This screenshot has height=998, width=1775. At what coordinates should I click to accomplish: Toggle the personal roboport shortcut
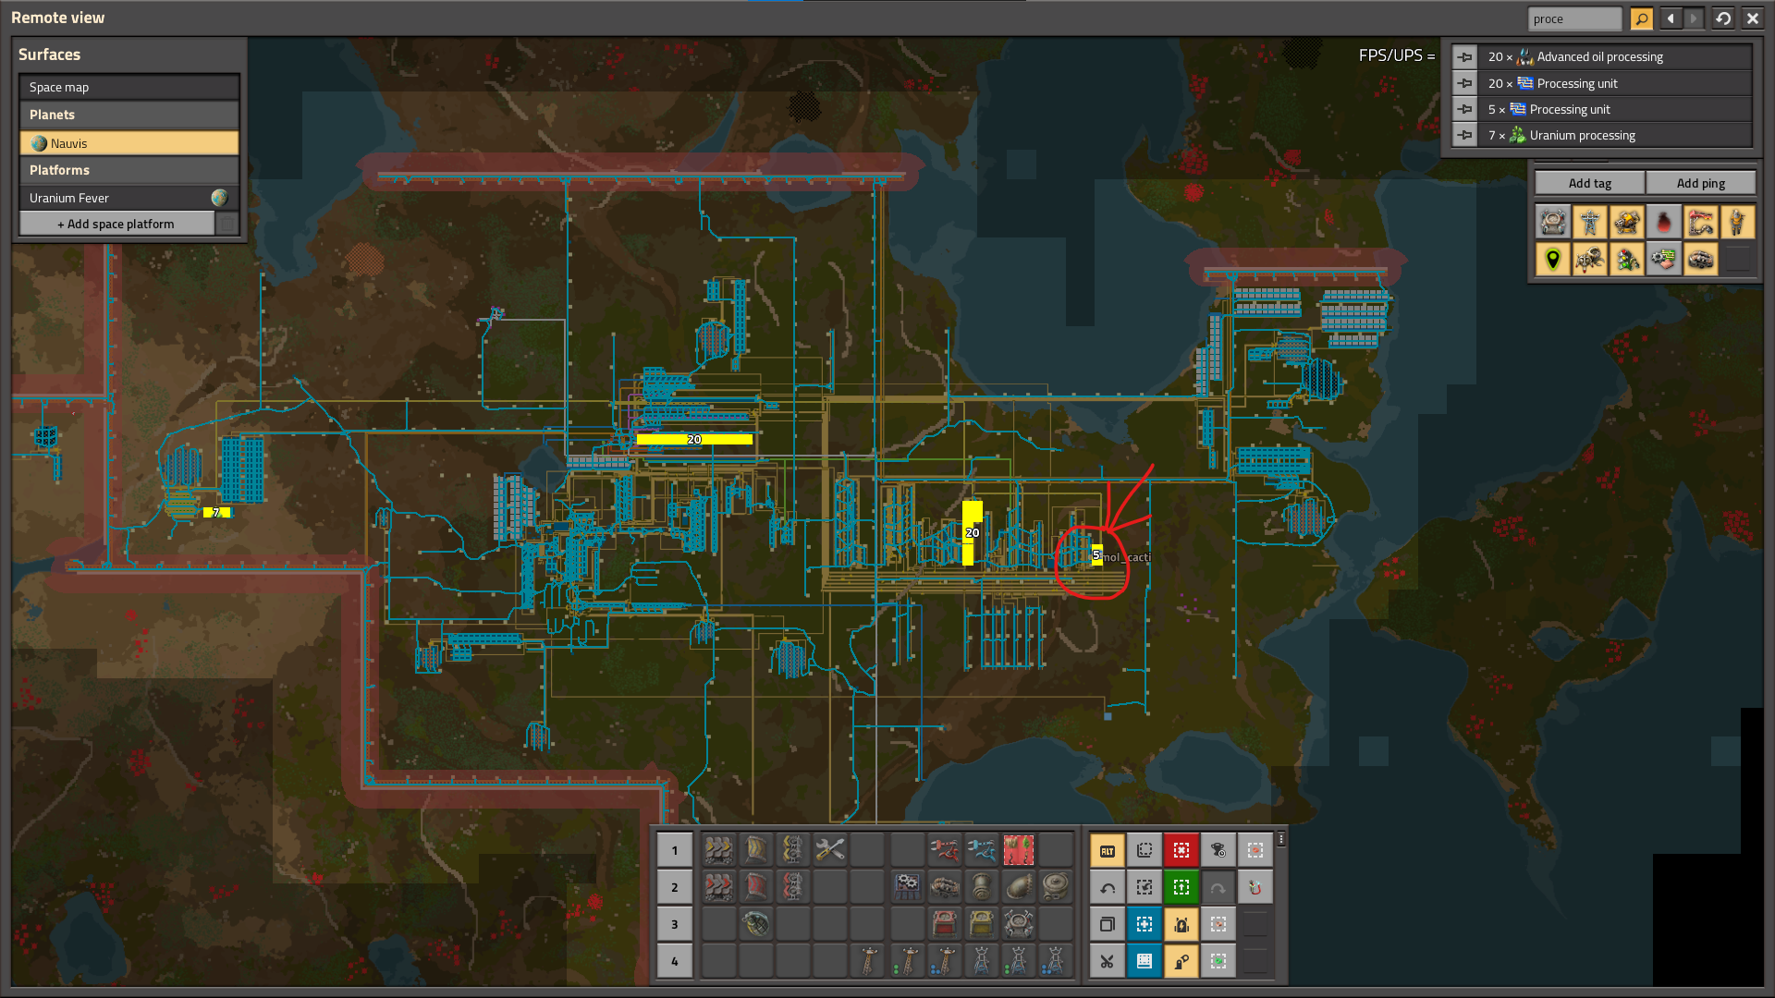pyautogui.click(x=1181, y=924)
